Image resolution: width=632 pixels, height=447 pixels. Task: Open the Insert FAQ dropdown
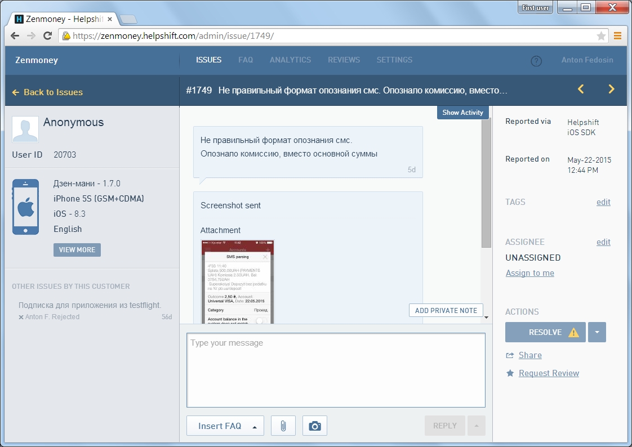(225, 426)
